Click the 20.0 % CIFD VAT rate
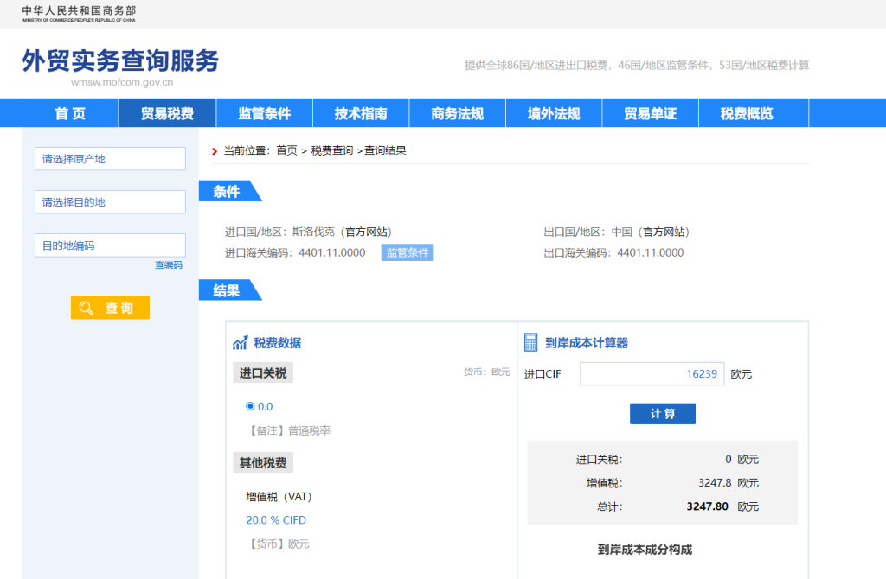 [276, 519]
